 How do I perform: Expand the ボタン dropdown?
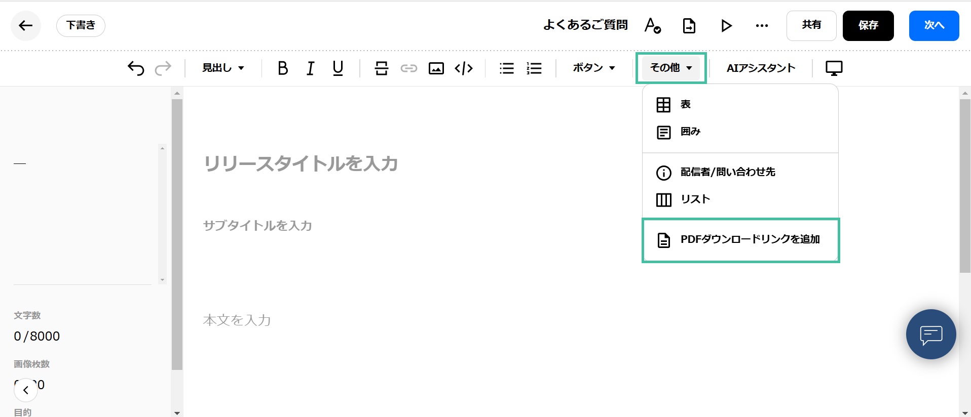click(593, 68)
